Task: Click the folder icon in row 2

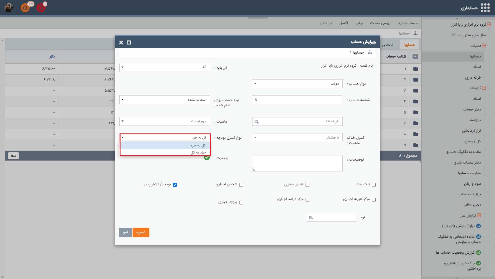Action: pos(415,80)
